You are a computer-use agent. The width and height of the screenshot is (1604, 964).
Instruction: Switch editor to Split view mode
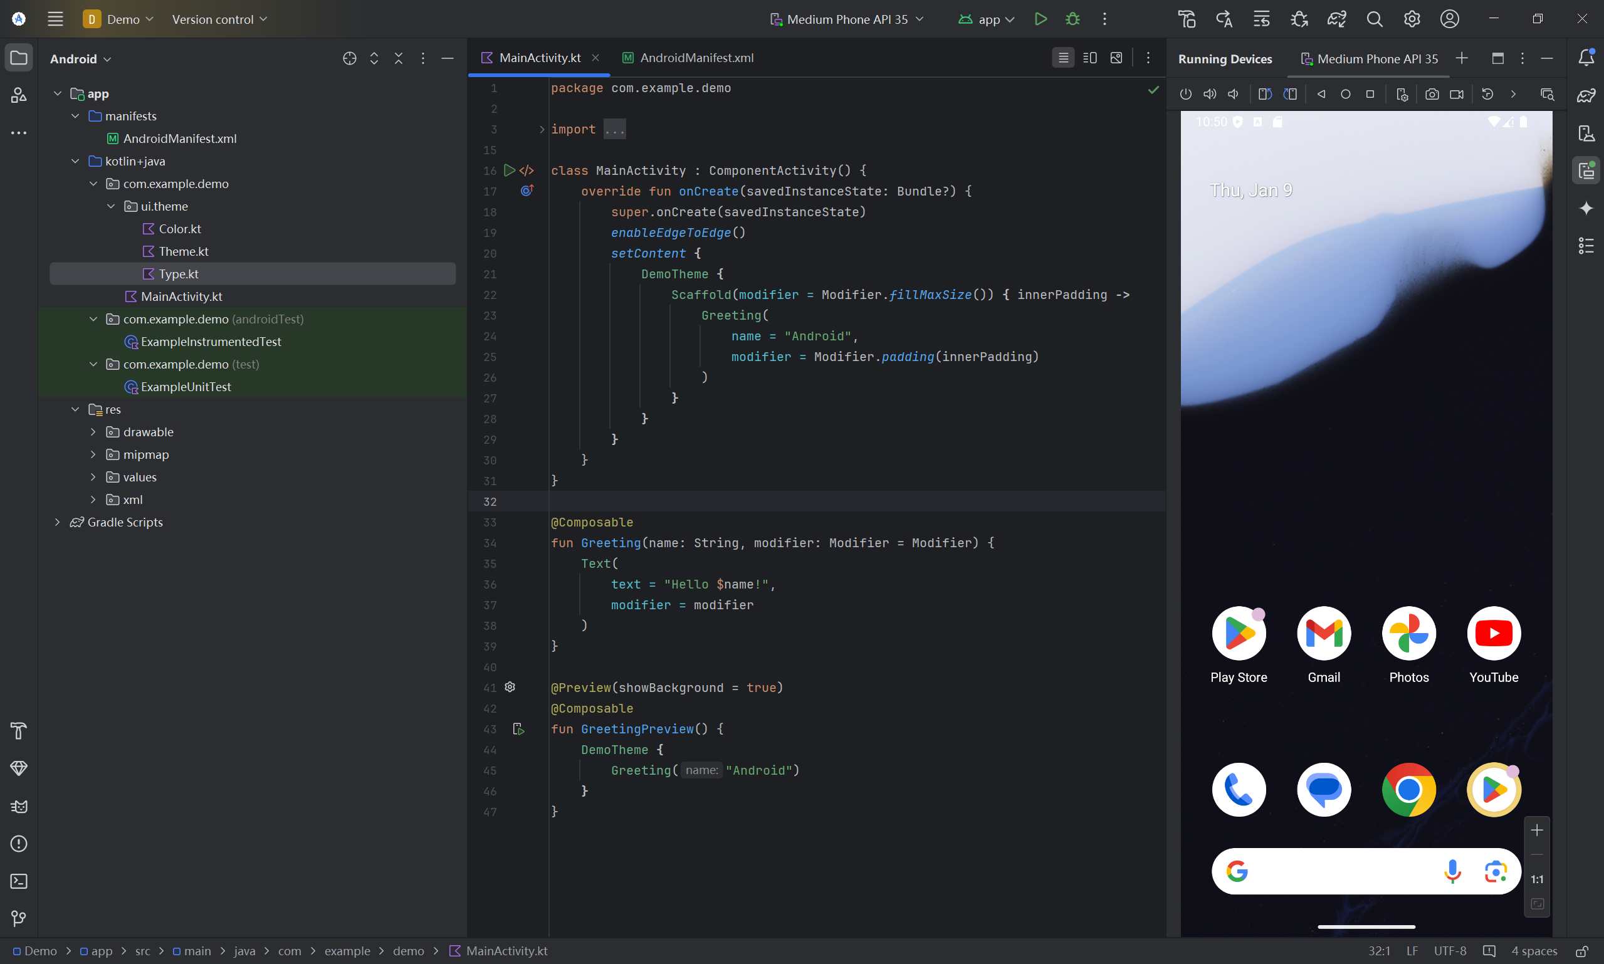pos(1089,58)
